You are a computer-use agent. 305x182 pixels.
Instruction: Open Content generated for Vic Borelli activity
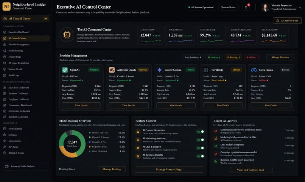(254, 131)
